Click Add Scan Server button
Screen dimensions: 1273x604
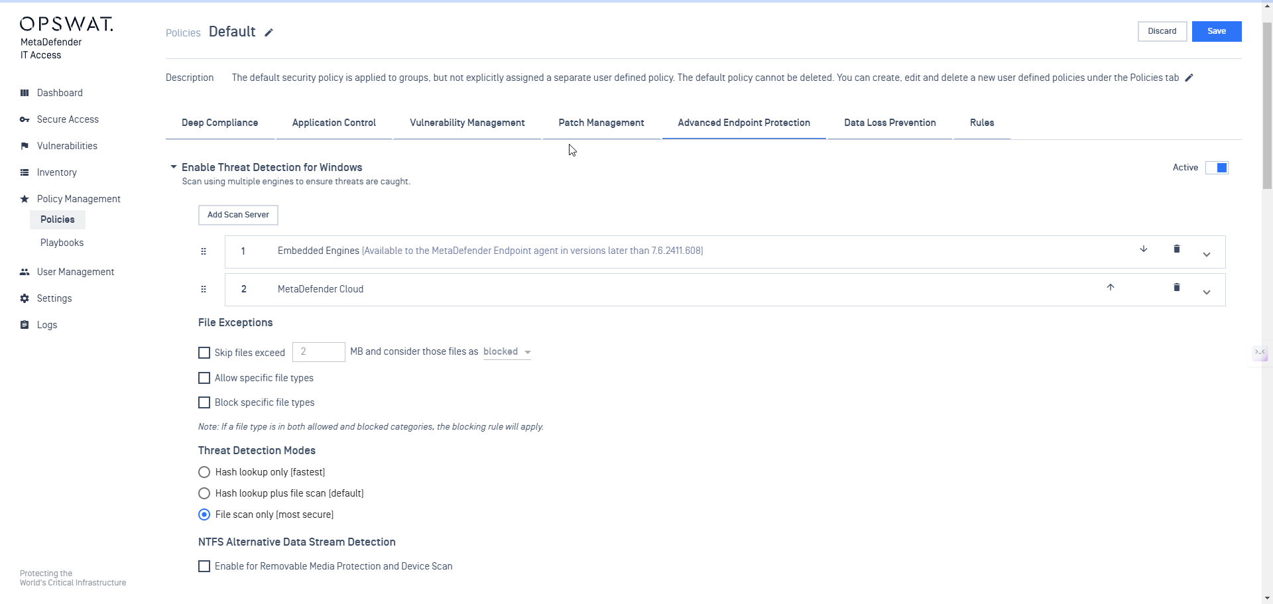(238, 215)
